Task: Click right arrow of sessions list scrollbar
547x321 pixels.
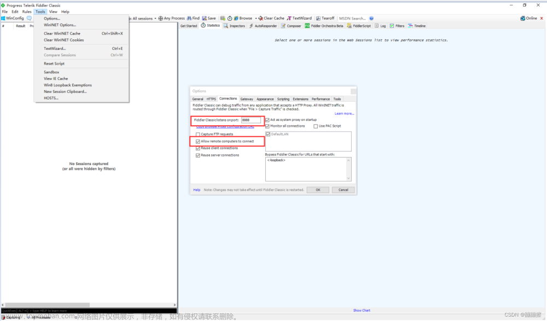Action: 175,305
